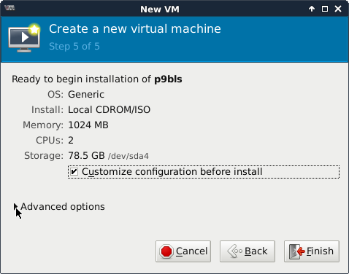Close the New VM dialog window
The image size is (349, 274).
coord(338,9)
